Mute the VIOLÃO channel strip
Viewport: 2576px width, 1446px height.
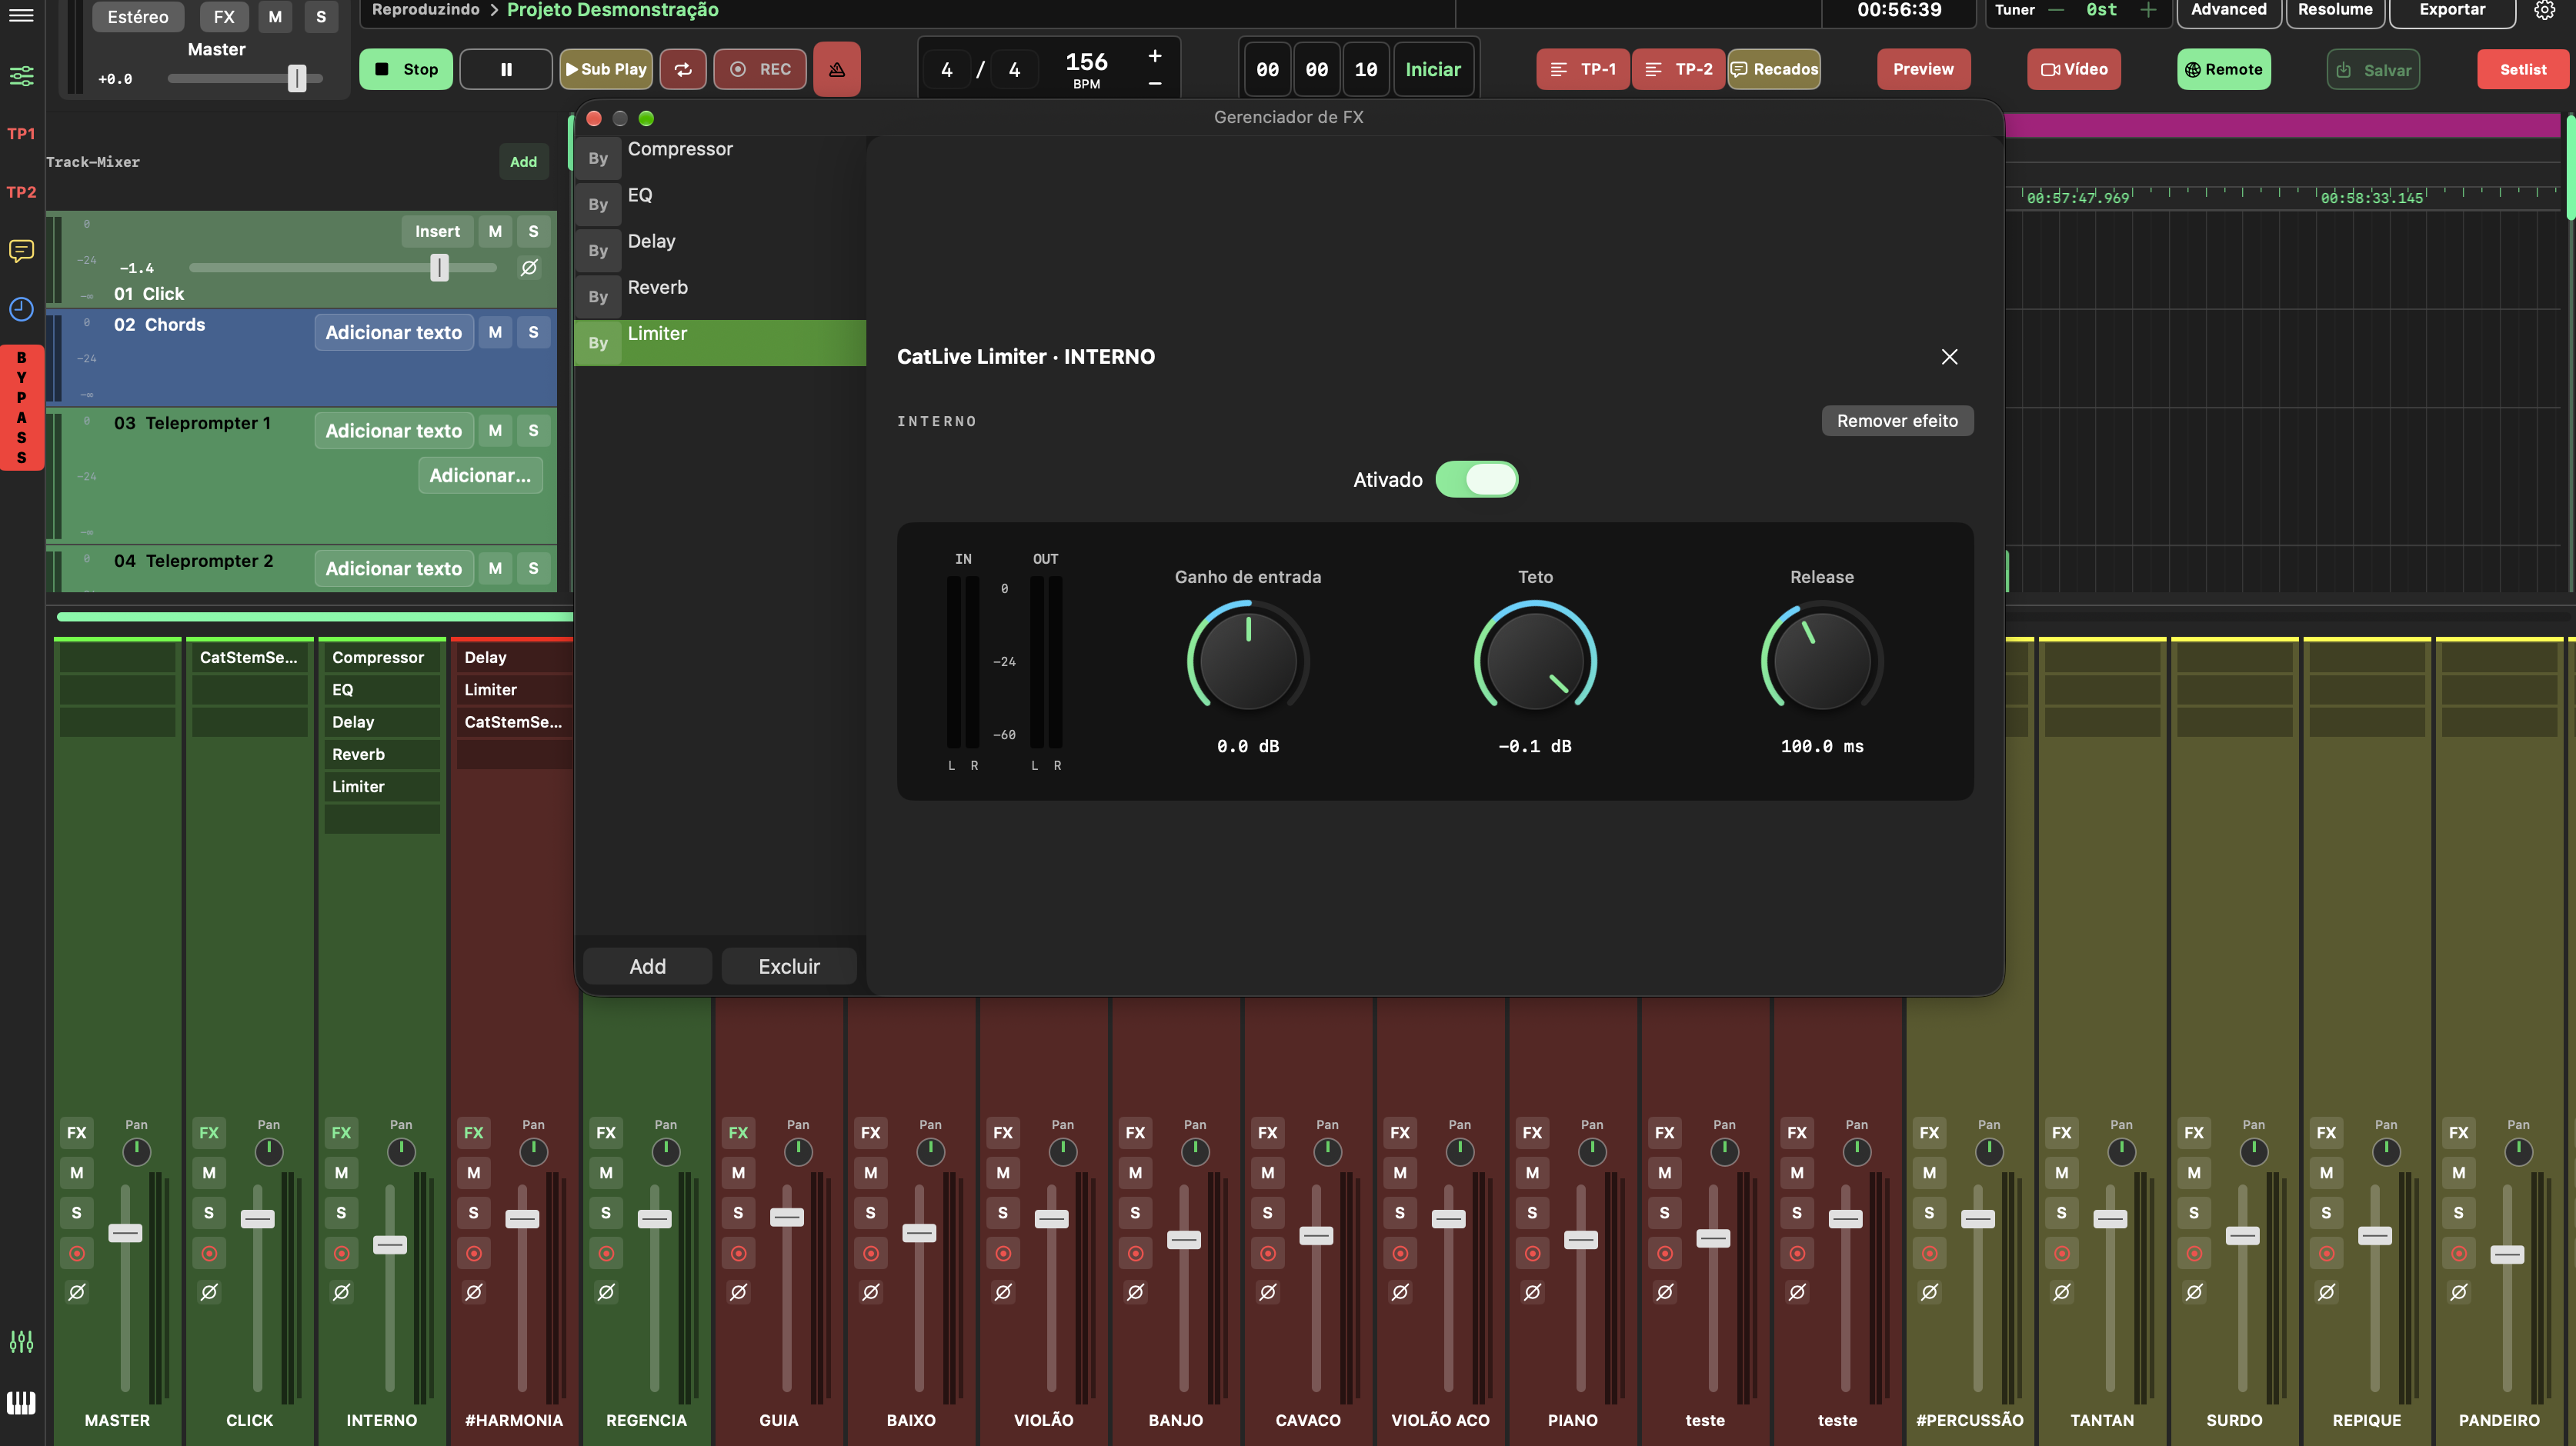[x=1003, y=1173]
